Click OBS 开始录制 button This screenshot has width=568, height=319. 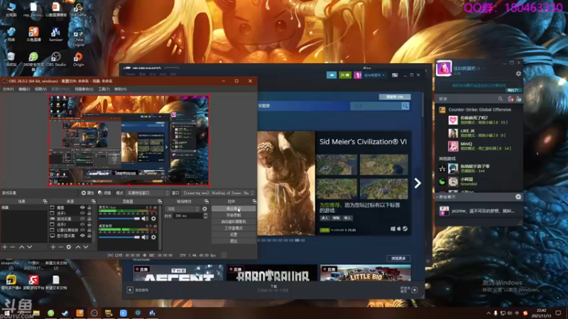tap(234, 216)
